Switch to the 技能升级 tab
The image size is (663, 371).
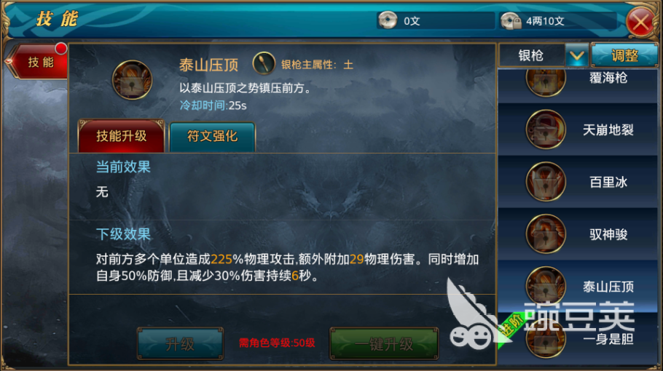[122, 136]
